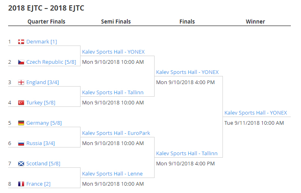Image resolution: width=301 pixels, height=193 pixels.
Task: Click the 2018 EJTC page heading
Action: click(46, 8)
